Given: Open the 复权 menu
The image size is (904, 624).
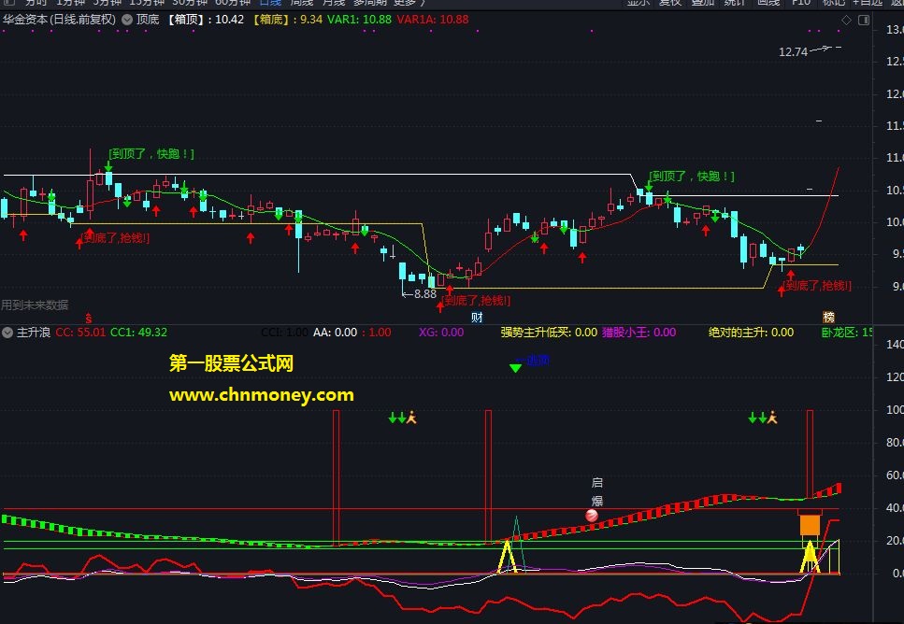Looking at the screenshot, I should click(670, 3).
